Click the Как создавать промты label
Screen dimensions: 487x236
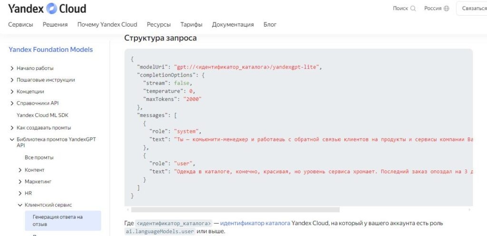(x=44, y=128)
